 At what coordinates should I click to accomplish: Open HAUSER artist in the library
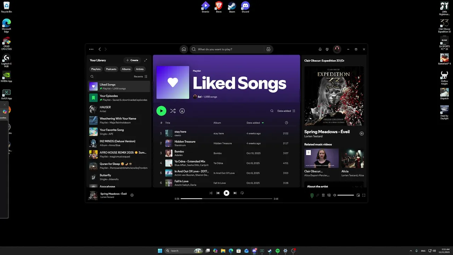(119, 109)
